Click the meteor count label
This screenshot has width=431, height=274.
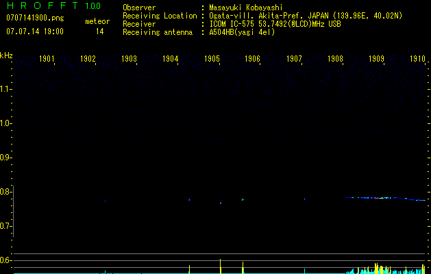tap(97, 21)
